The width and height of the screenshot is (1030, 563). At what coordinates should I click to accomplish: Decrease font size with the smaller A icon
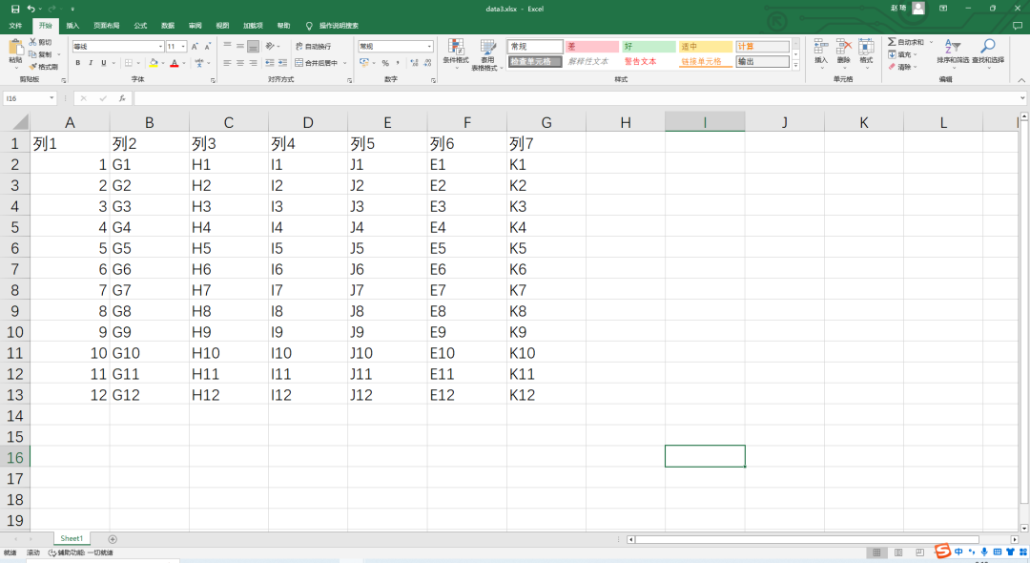[x=207, y=47]
